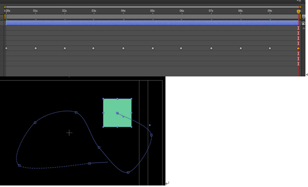Select the keyframe at 09s

click(x=270, y=48)
